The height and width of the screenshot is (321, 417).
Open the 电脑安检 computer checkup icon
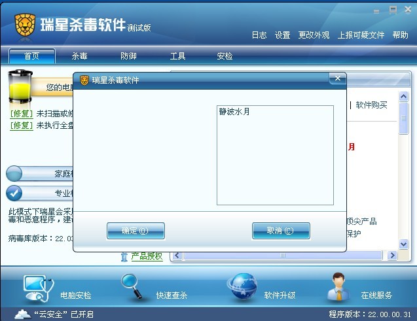38,288
